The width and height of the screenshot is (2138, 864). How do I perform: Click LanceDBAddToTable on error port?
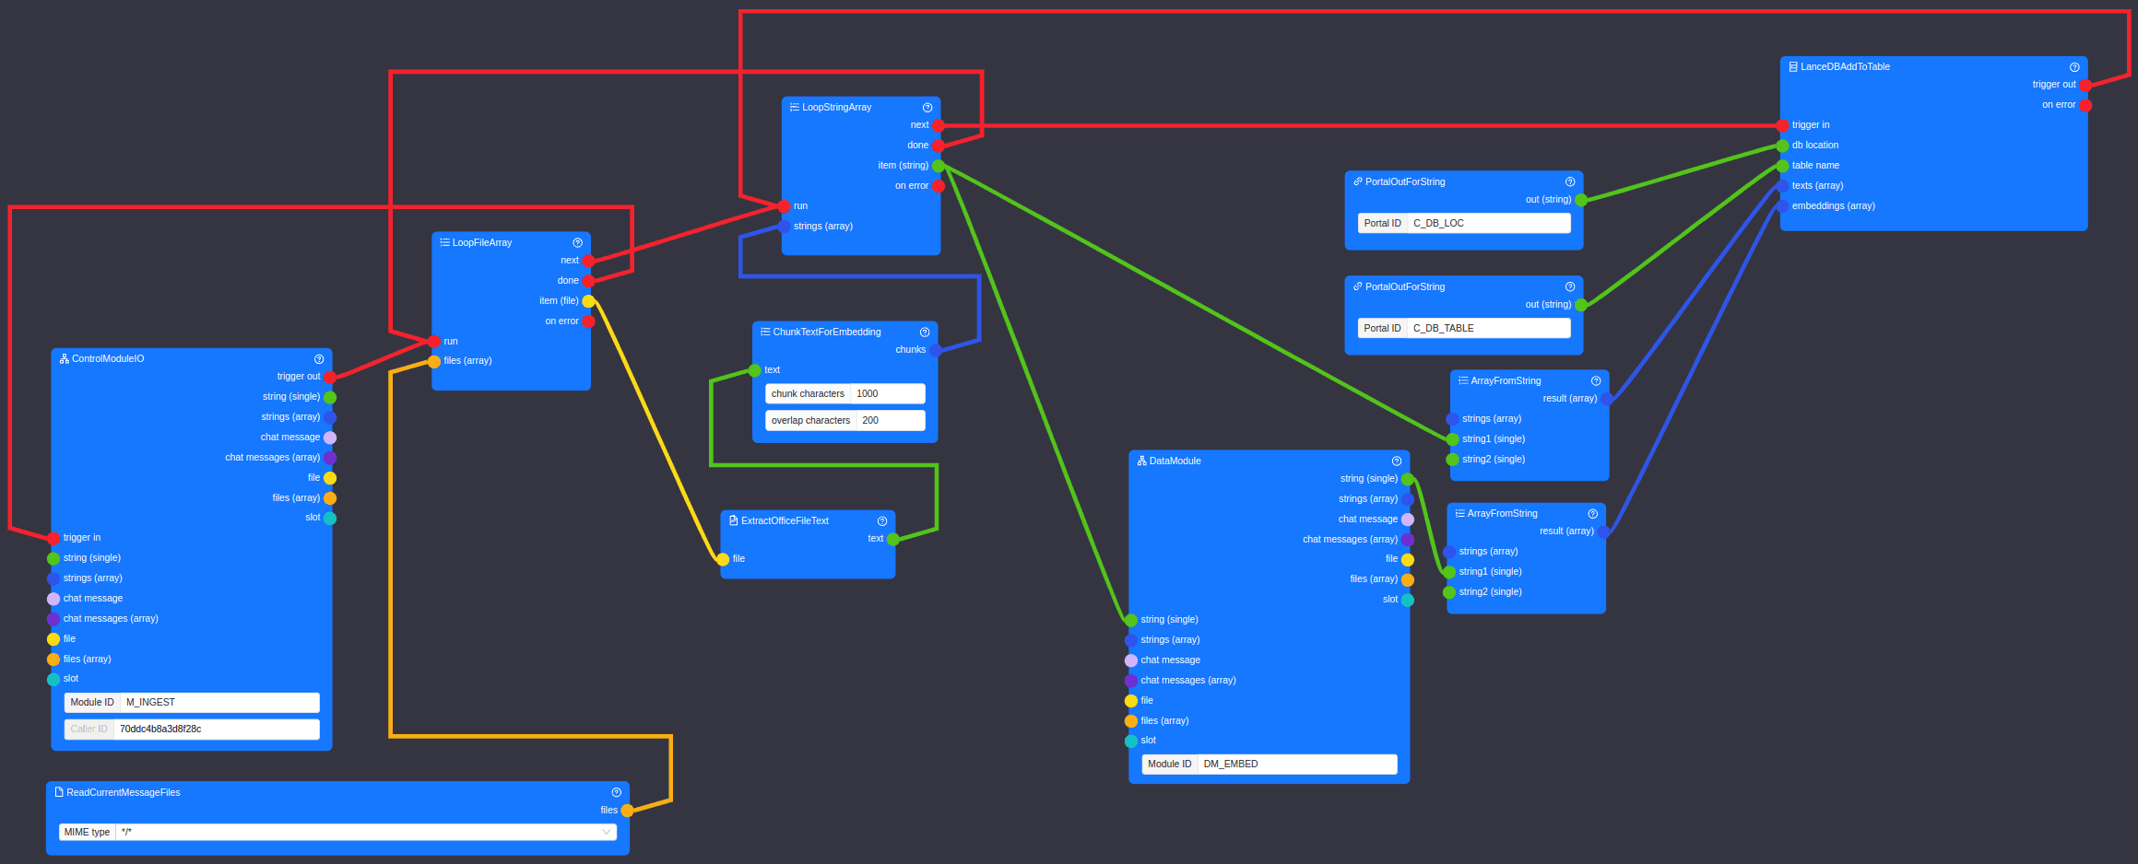coord(2085,106)
